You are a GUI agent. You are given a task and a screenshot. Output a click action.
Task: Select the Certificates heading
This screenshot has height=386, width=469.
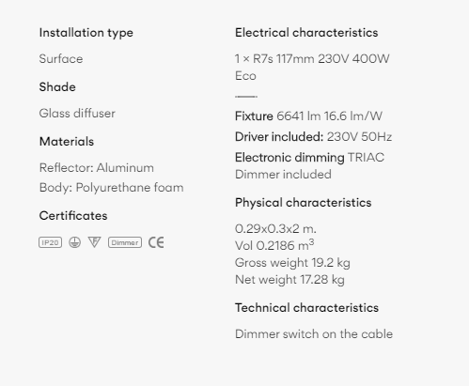(x=73, y=216)
